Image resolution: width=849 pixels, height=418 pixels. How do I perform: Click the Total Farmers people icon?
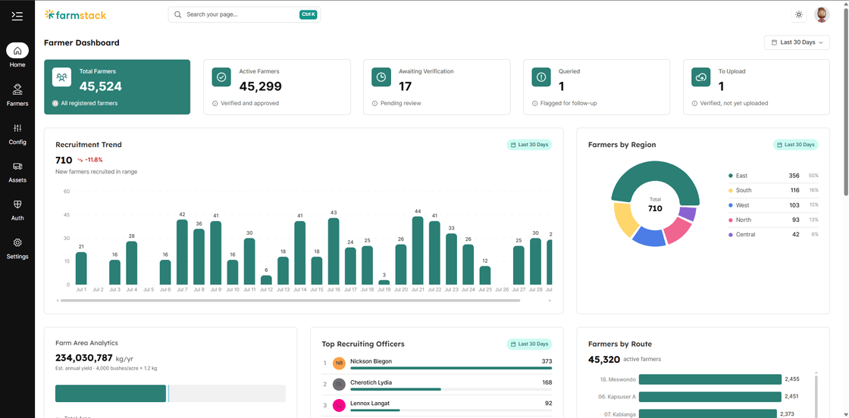coord(61,76)
